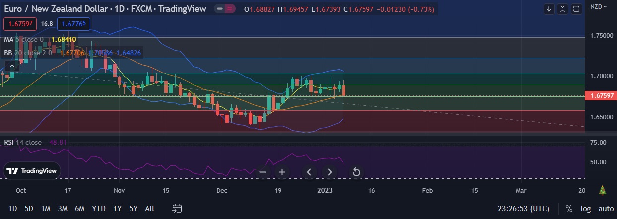Screen dimensions: 617x219
Task: Click the Dec label on time axis
Action: click(x=222, y=190)
